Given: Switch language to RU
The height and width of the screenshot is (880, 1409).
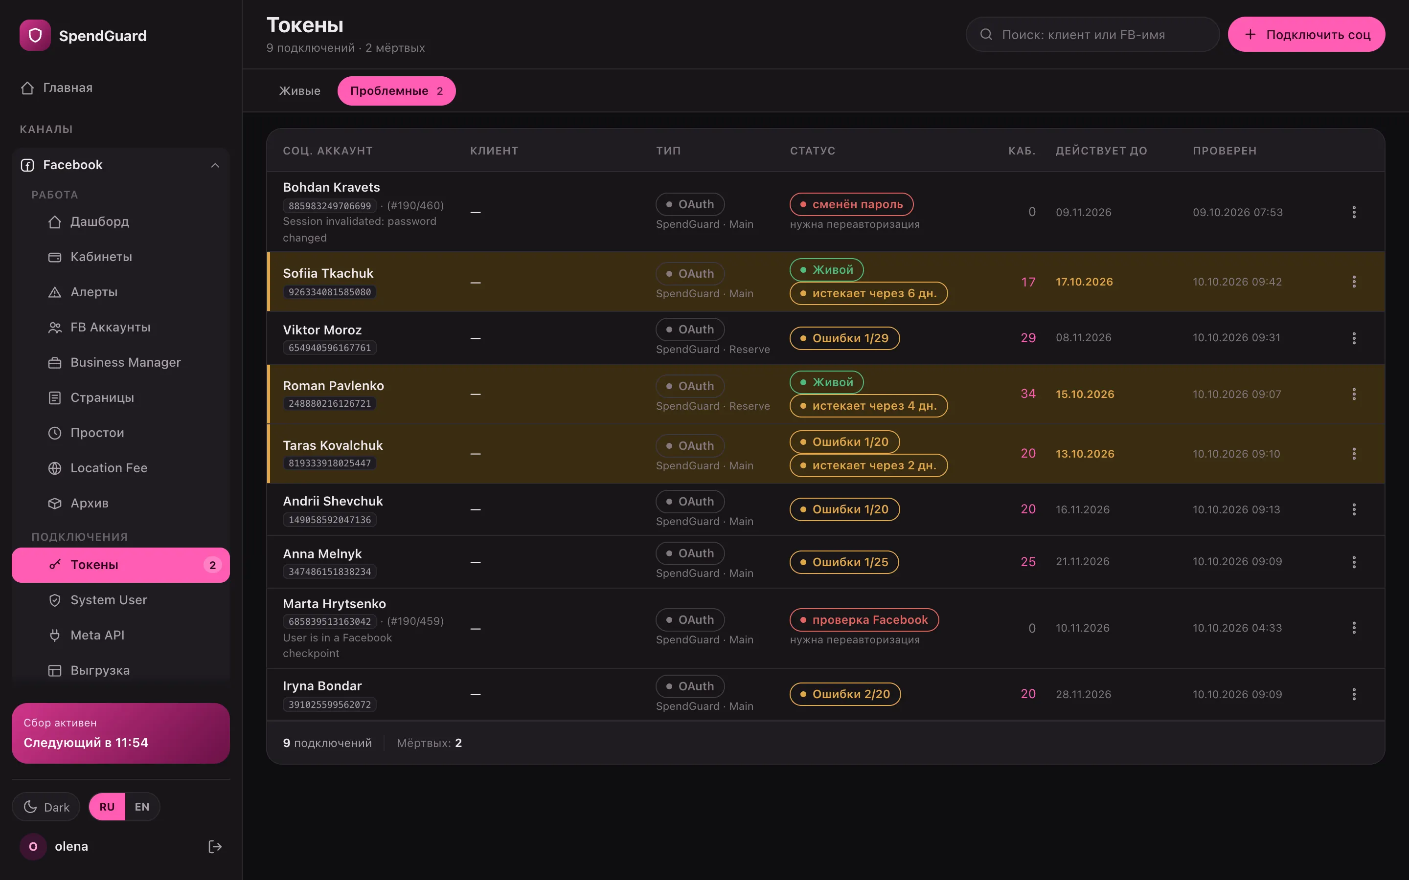Looking at the screenshot, I should coord(107,807).
